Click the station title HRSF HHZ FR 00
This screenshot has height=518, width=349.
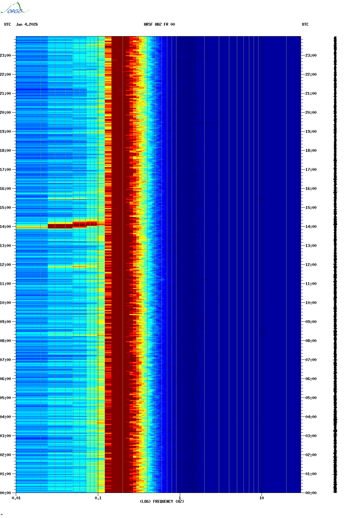pyautogui.click(x=159, y=24)
